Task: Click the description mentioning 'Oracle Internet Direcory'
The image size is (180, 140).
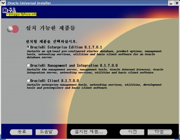Action: click(95, 71)
